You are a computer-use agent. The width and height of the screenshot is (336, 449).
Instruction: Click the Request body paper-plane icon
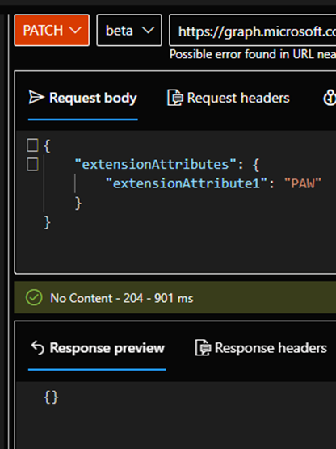coord(36,98)
